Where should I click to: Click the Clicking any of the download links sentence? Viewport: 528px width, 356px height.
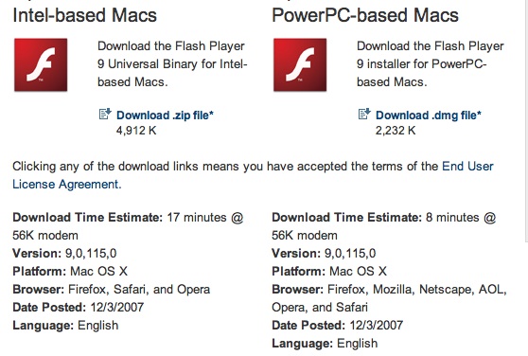tap(253, 175)
